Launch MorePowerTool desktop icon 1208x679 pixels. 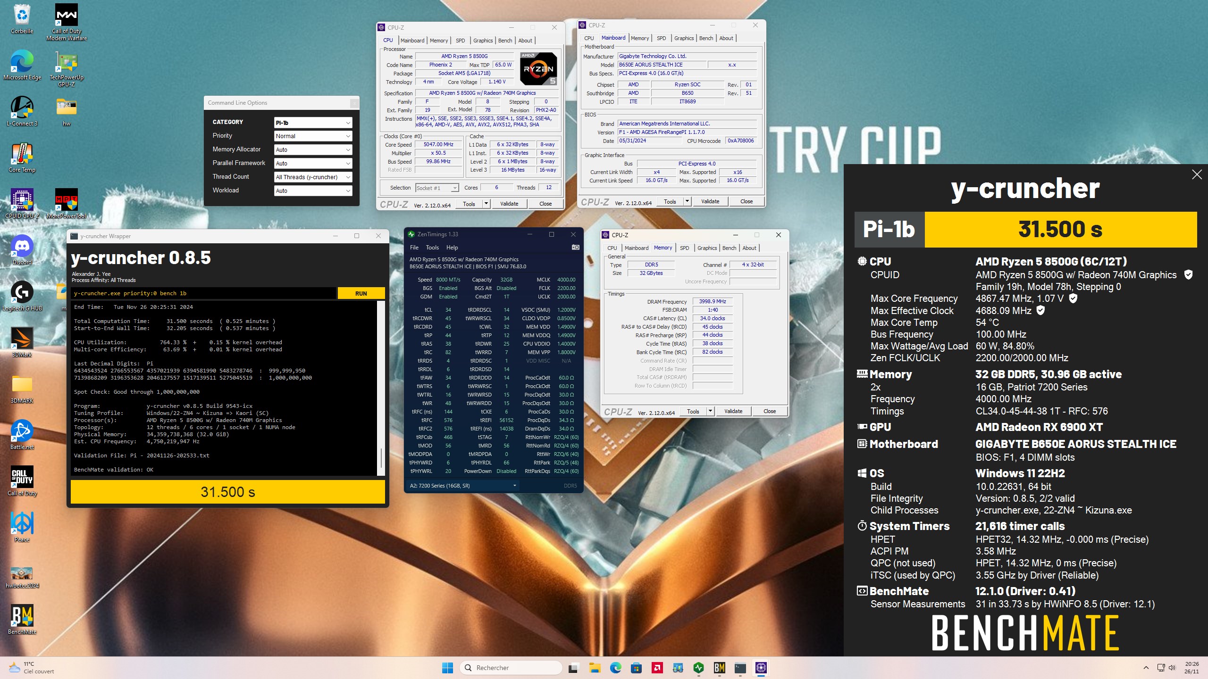click(x=67, y=204)
